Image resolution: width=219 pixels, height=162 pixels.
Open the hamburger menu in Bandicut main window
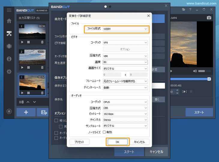9,10
